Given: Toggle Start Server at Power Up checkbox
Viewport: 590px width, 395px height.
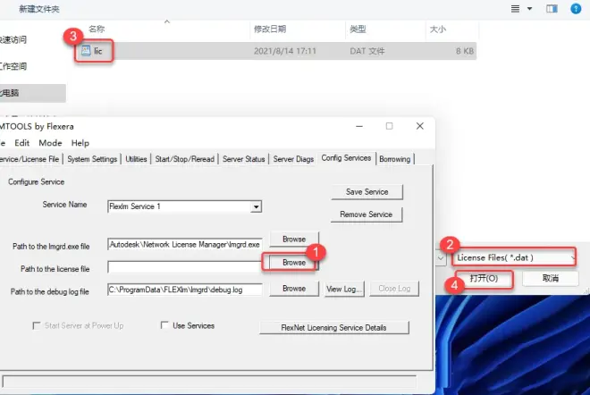Looking at the screenshot, I should point(37,325).
